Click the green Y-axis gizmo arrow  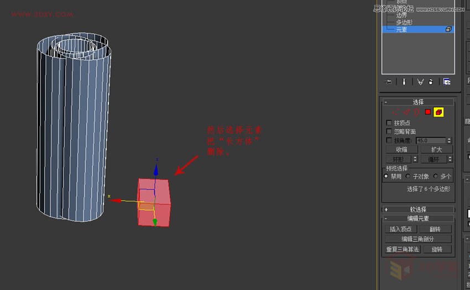point(155,222)
